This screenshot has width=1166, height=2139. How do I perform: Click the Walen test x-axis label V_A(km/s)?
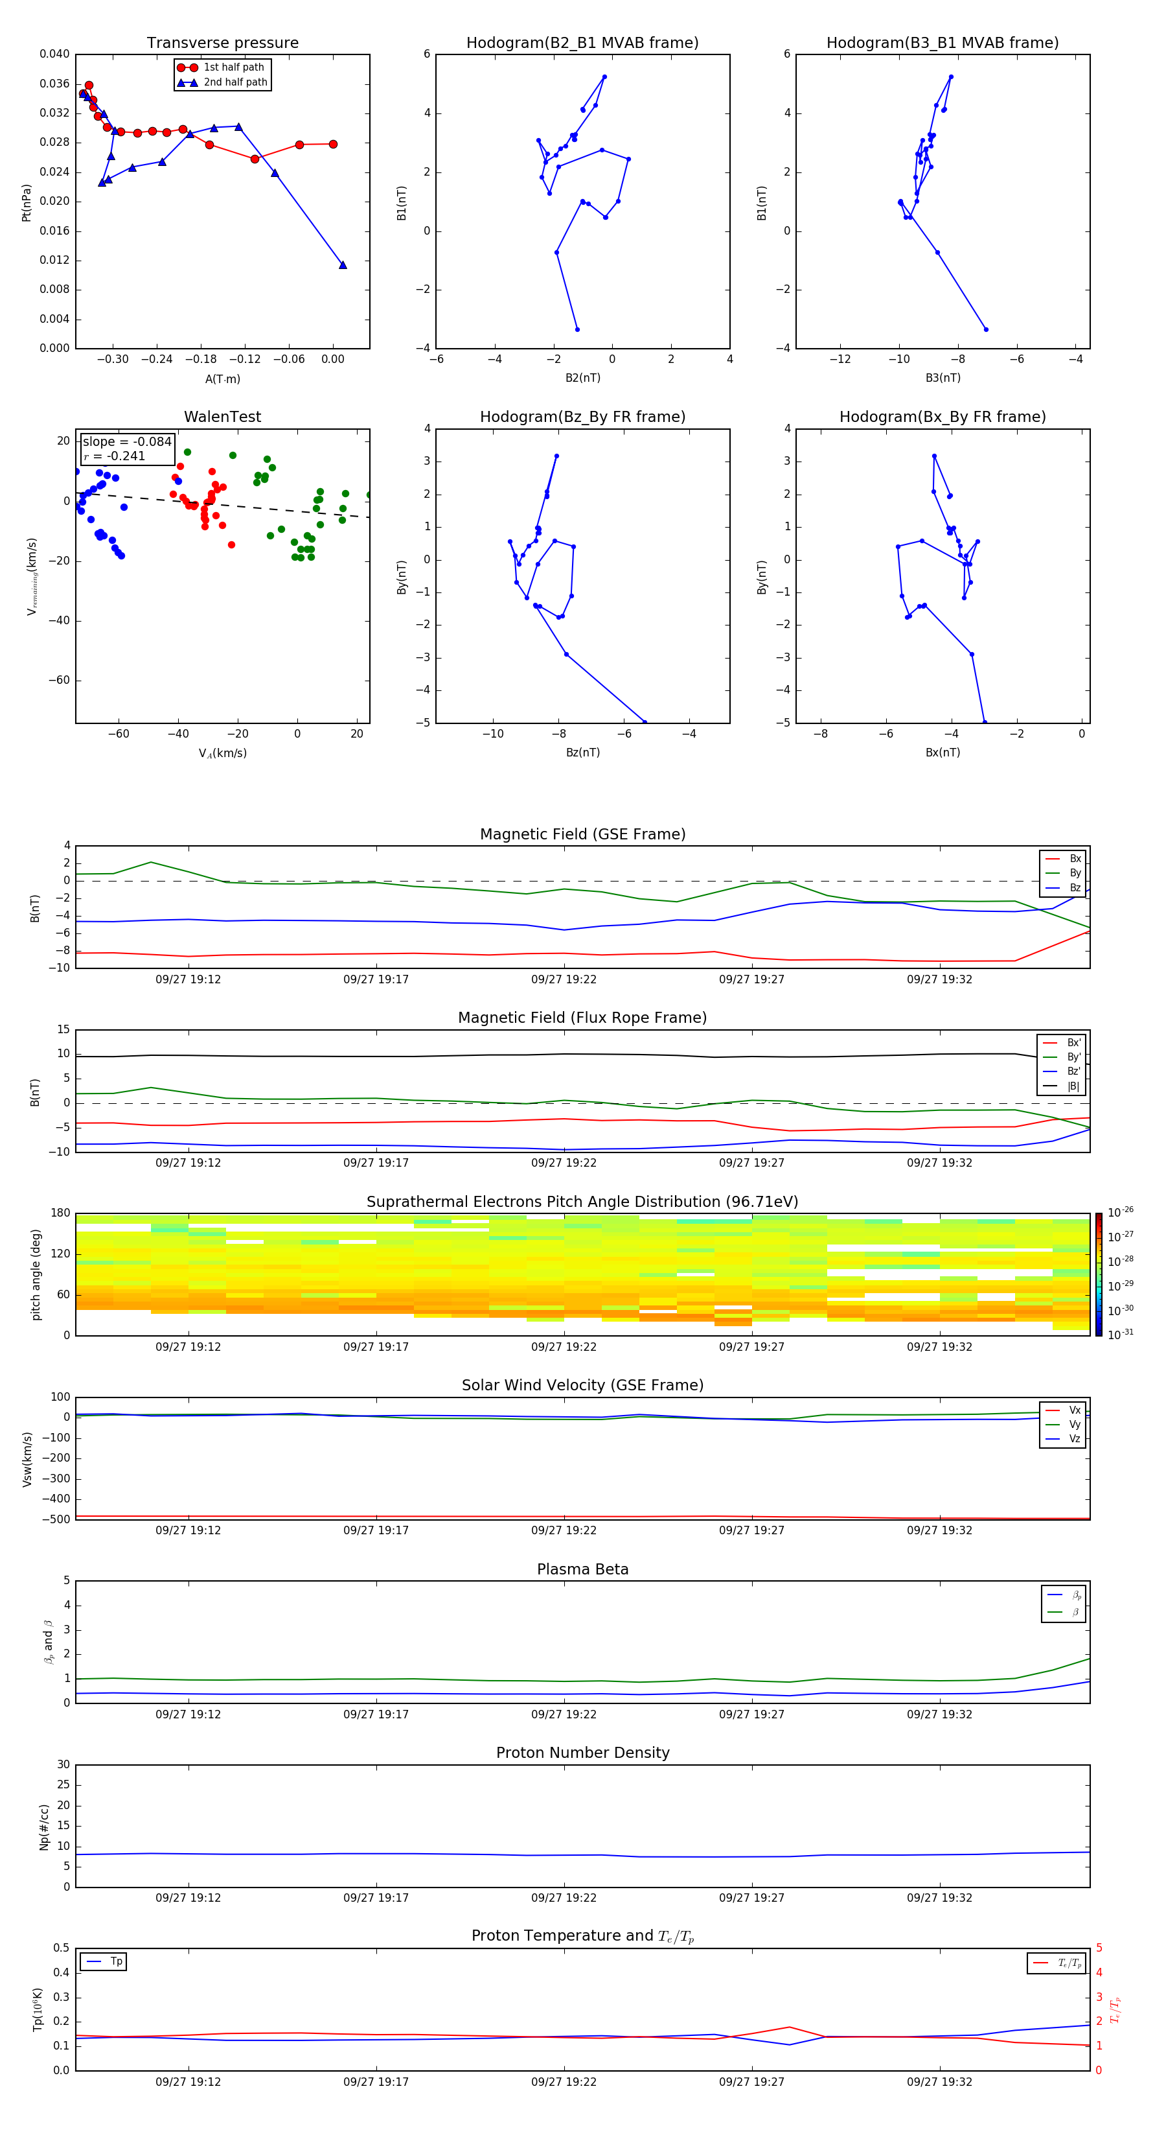(222, 753)
